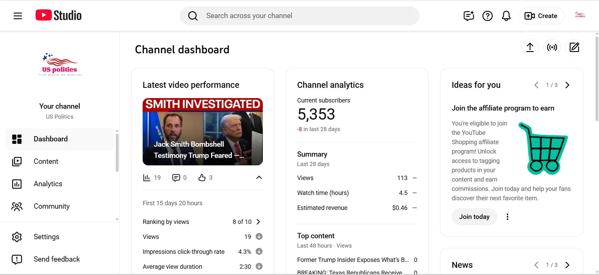Click the video comments icon

click(176, 178)
